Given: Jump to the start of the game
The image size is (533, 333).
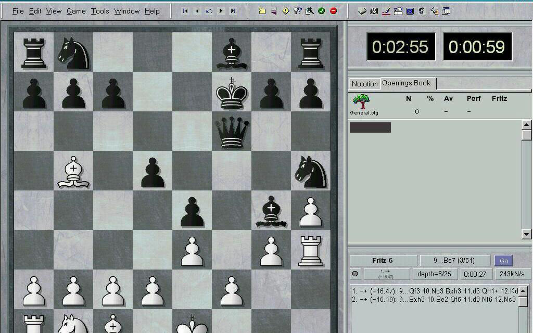Looking at the screenshot, I should [185, 11].
